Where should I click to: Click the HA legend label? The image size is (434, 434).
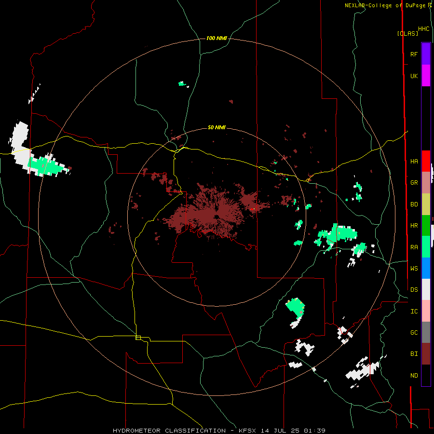click(414, 162)
